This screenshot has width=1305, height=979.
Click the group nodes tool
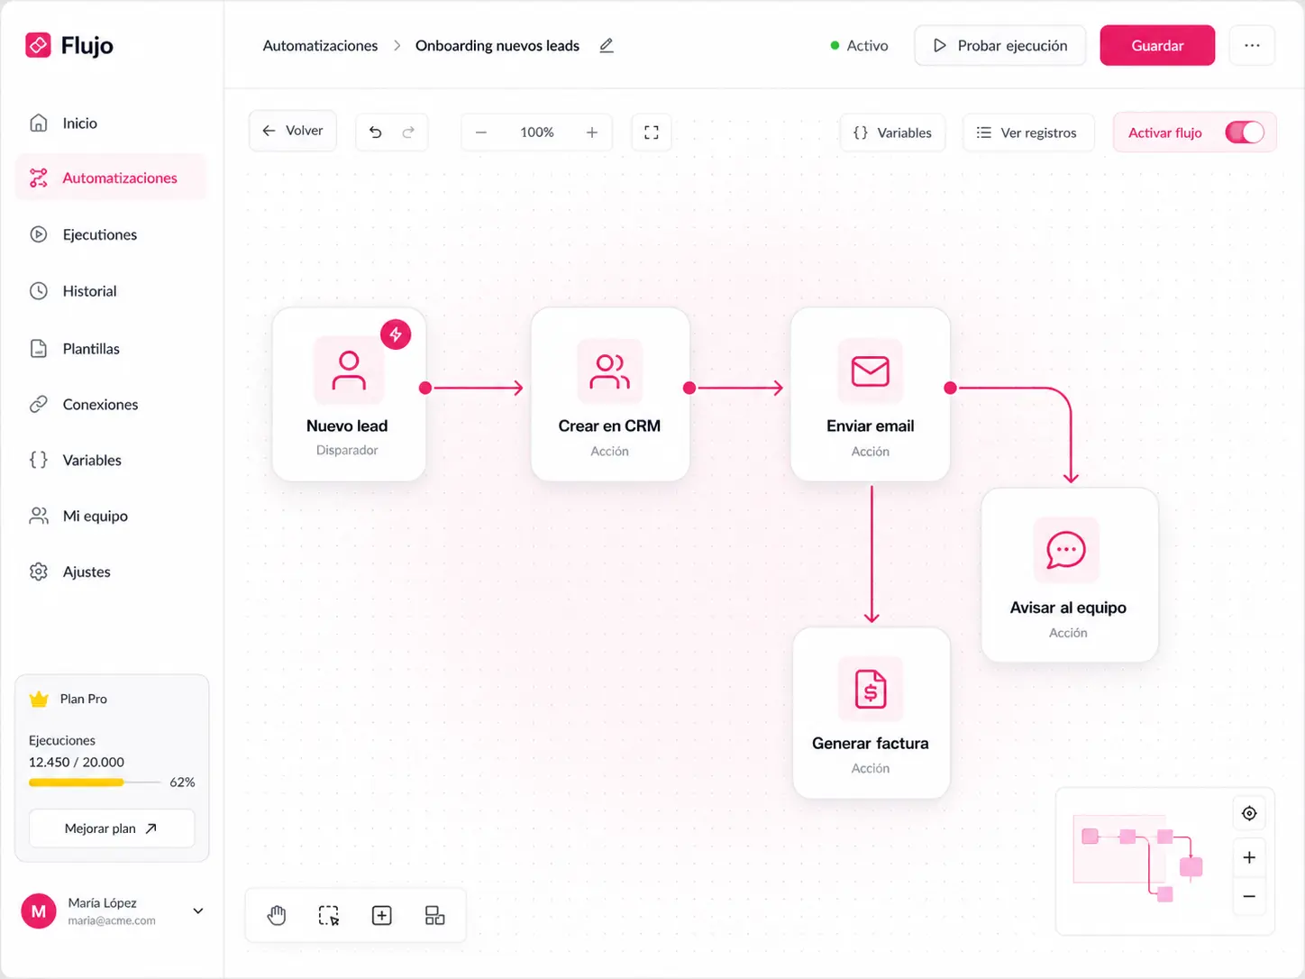click(x=434, y=916)
